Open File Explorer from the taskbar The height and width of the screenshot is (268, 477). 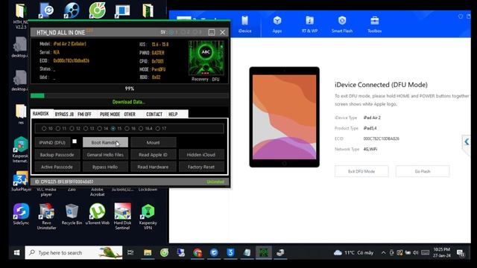pyautogui.click(x=148, y=252)
